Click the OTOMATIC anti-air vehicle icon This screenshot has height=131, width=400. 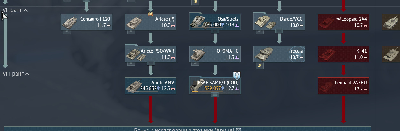[198, 54]
